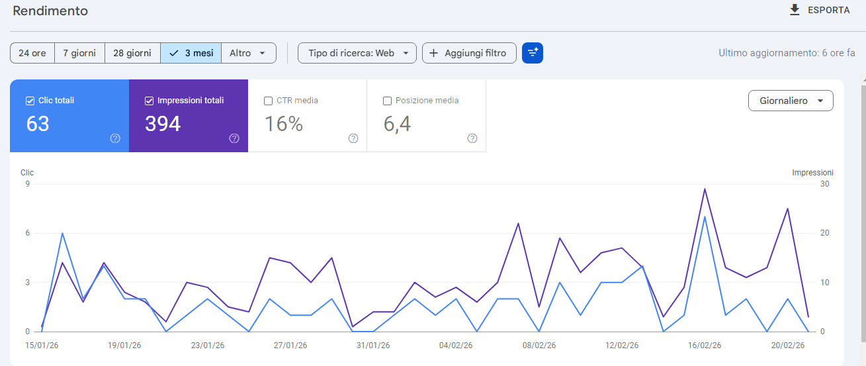Click the 16/02/26 peak on the chart
Viewport: 866px width, 366px height.
(705, 189)
